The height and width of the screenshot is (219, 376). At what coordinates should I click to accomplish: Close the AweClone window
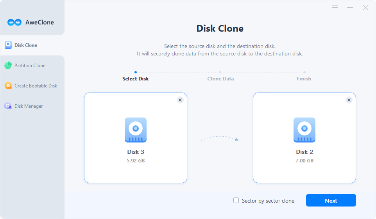click(x=365, y=8)
